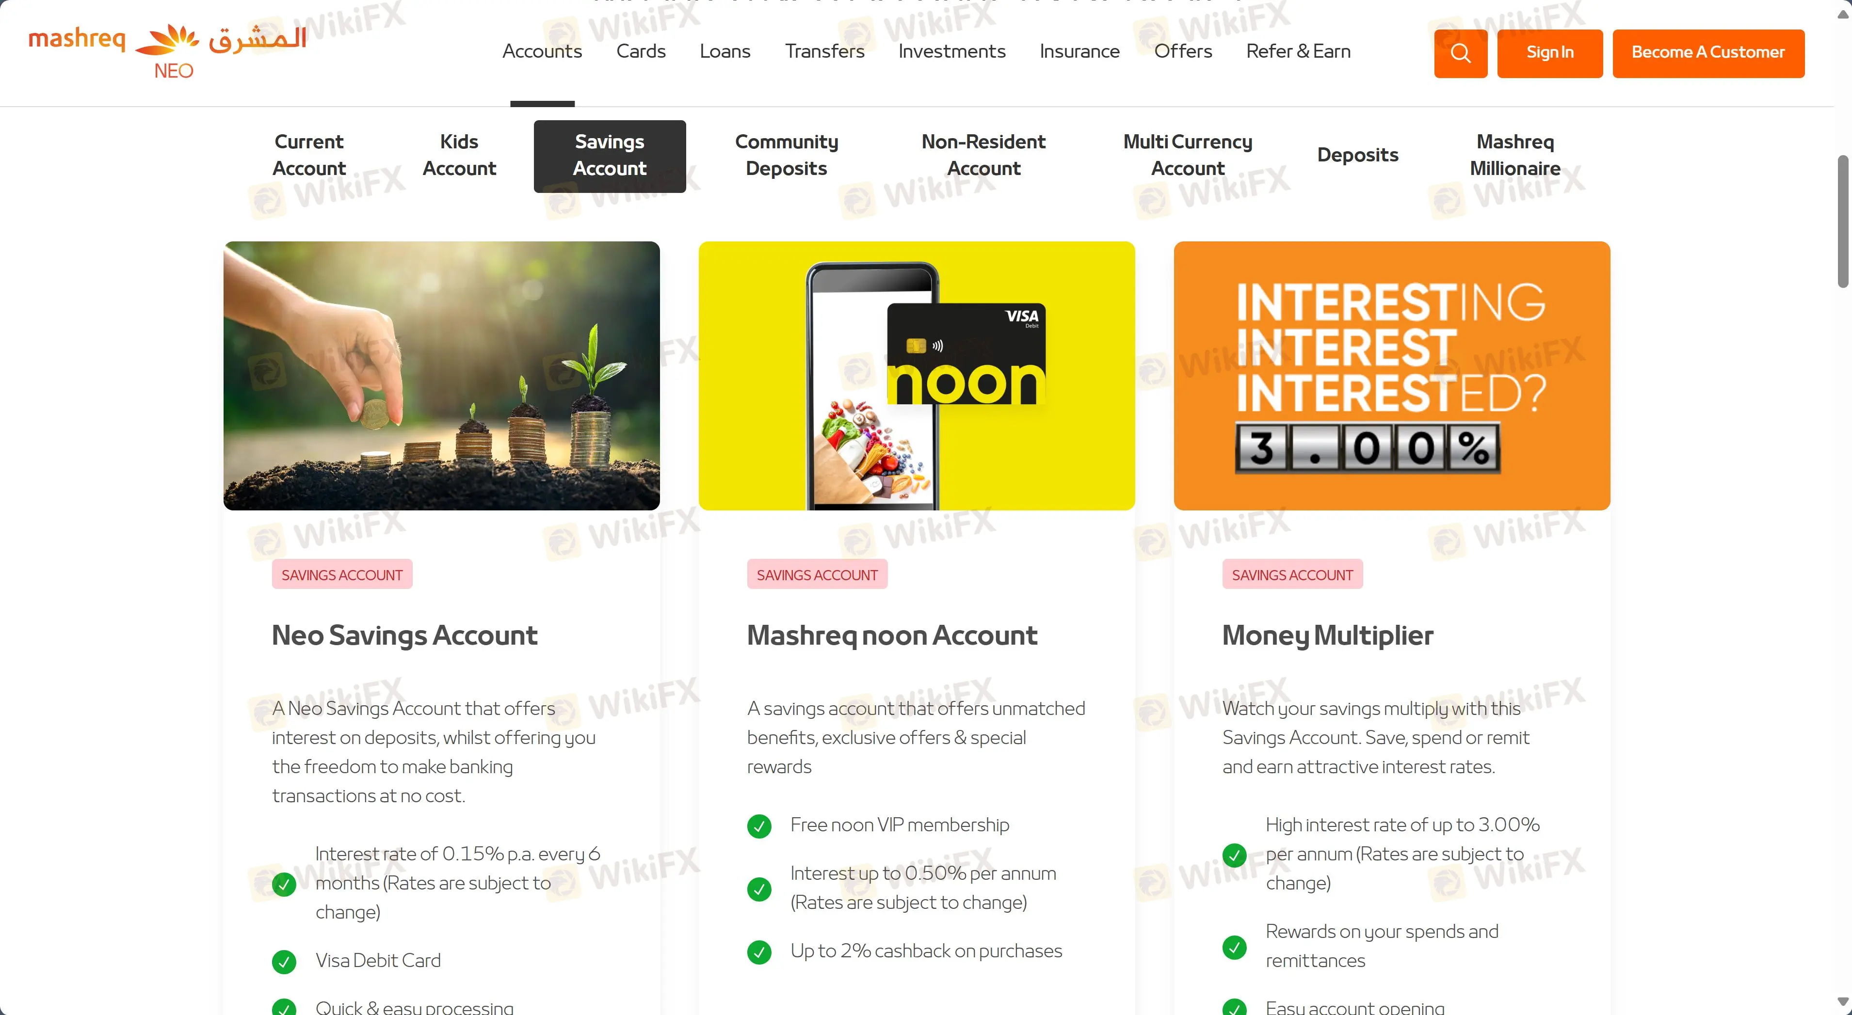
Task: Click the orange search magnifier icon
Action: pos(1460,53)
